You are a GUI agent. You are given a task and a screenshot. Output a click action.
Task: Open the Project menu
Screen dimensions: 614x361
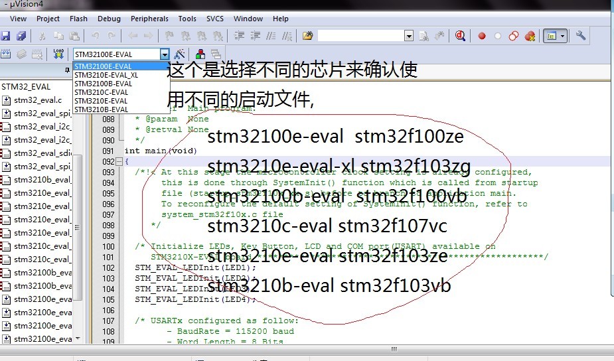pos(48,19)
